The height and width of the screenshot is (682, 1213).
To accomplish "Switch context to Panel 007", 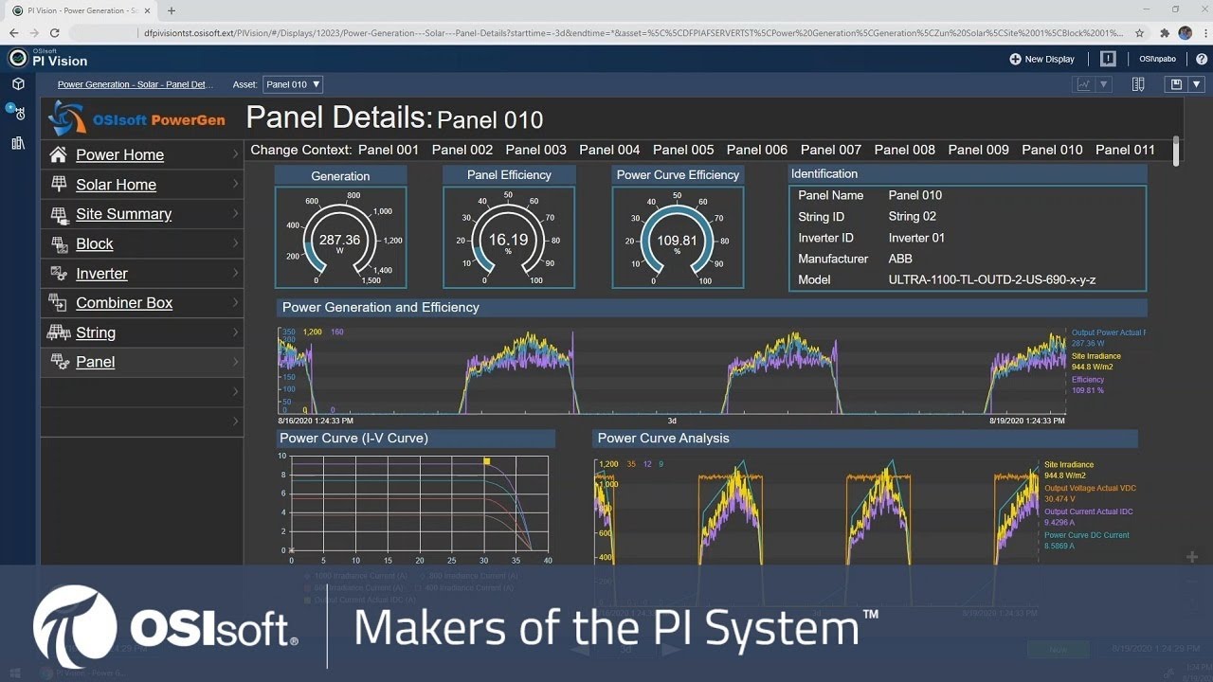I will click(831, 150).
